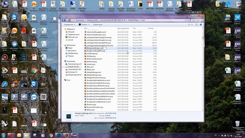Image resolution: width=245 pixels, height=138 pixels.
Task: Select Сеть (Network) in navigation pane
Action: click(68, 80)
